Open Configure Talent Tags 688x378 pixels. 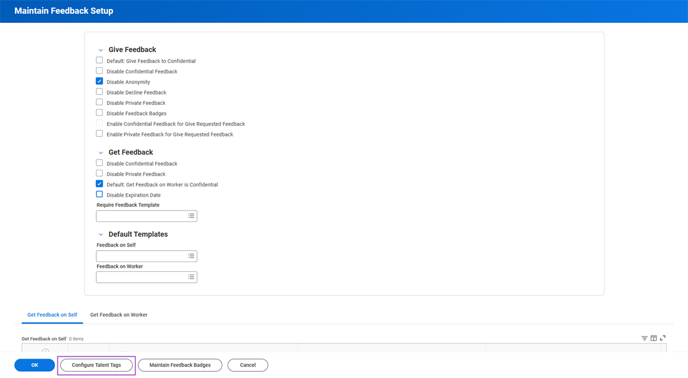[96, 365]
